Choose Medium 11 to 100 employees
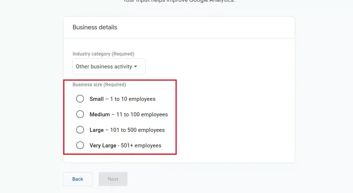 (x=80, y=114)
